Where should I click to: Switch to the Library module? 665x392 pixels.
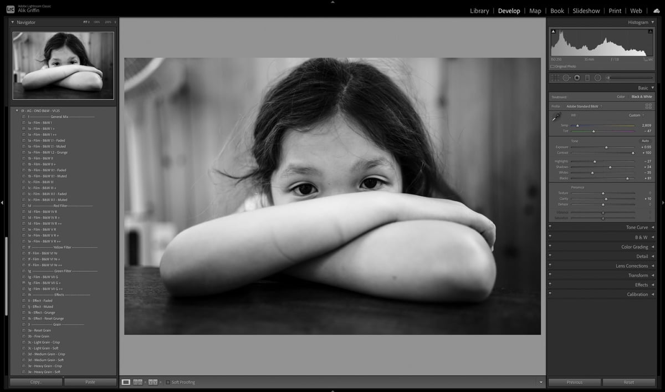coord(479,11)
